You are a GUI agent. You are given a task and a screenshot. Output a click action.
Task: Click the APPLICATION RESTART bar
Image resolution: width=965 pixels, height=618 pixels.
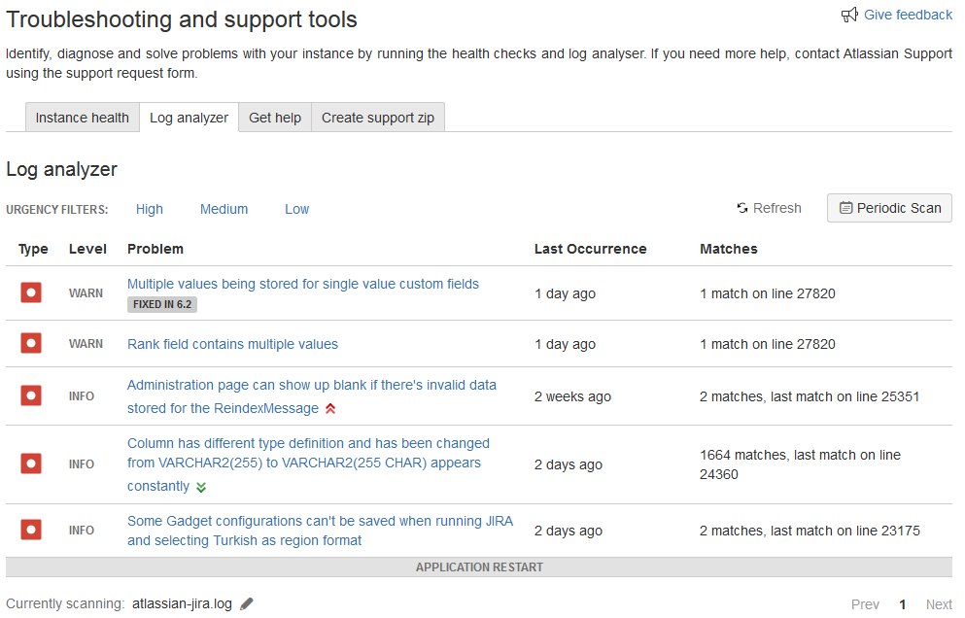point(479,566)
